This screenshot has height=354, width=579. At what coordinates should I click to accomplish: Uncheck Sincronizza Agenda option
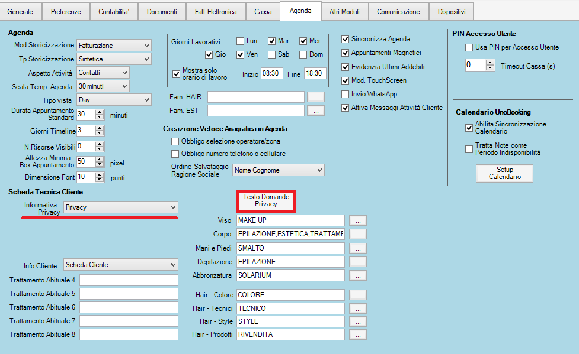pos(346,39)
